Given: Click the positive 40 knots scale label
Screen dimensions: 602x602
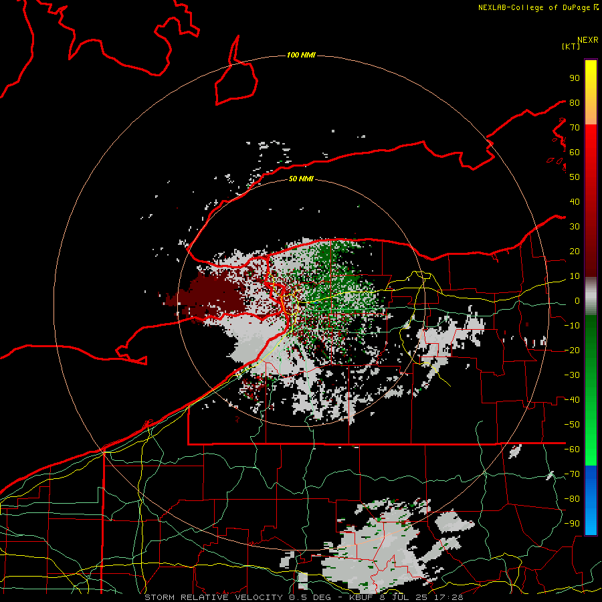Looking at the screenshot, I should [x=575, y=201].
